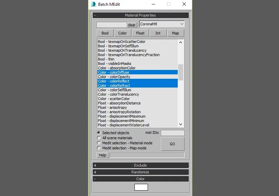The image size is (279, 196).
Task: Select 'Color - colorOpacity' in the list
Action: (114, 77)
